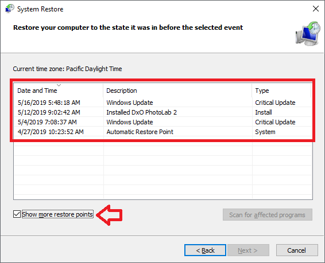Click the Show more restore points label

(57, 214)
